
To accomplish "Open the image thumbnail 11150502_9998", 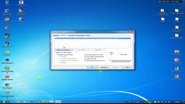I will [x=177, y=78].
